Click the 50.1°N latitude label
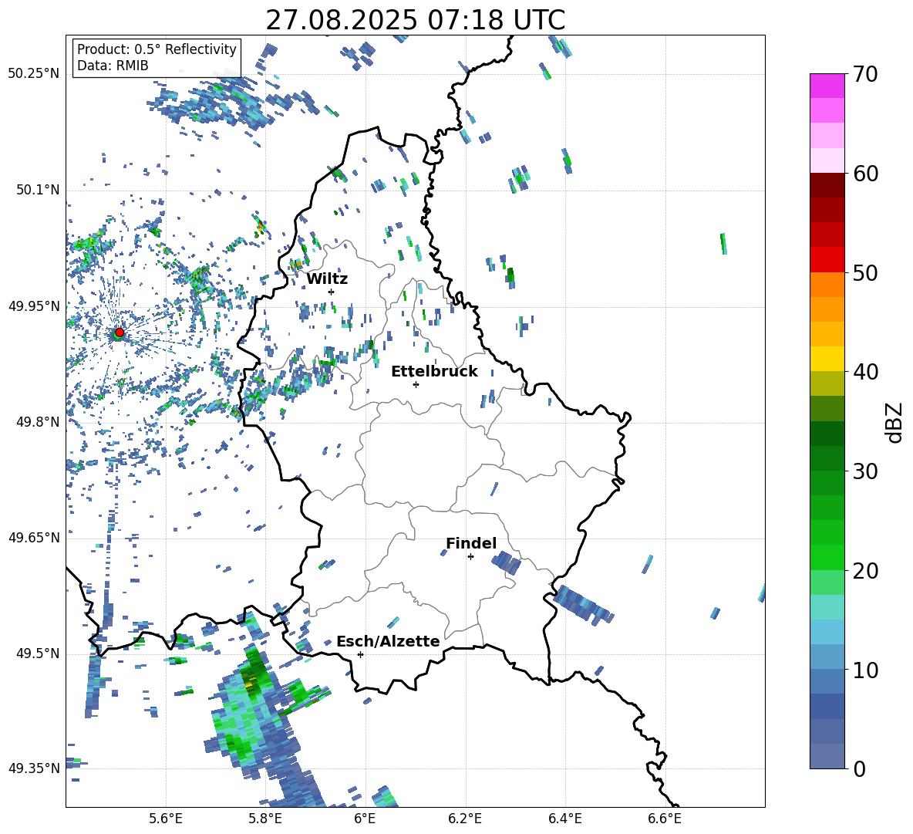913x834 pixels. pyautogui.click(x=37, y=190)
